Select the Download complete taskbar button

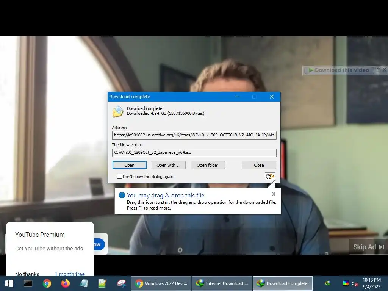(x=283, y=283)
